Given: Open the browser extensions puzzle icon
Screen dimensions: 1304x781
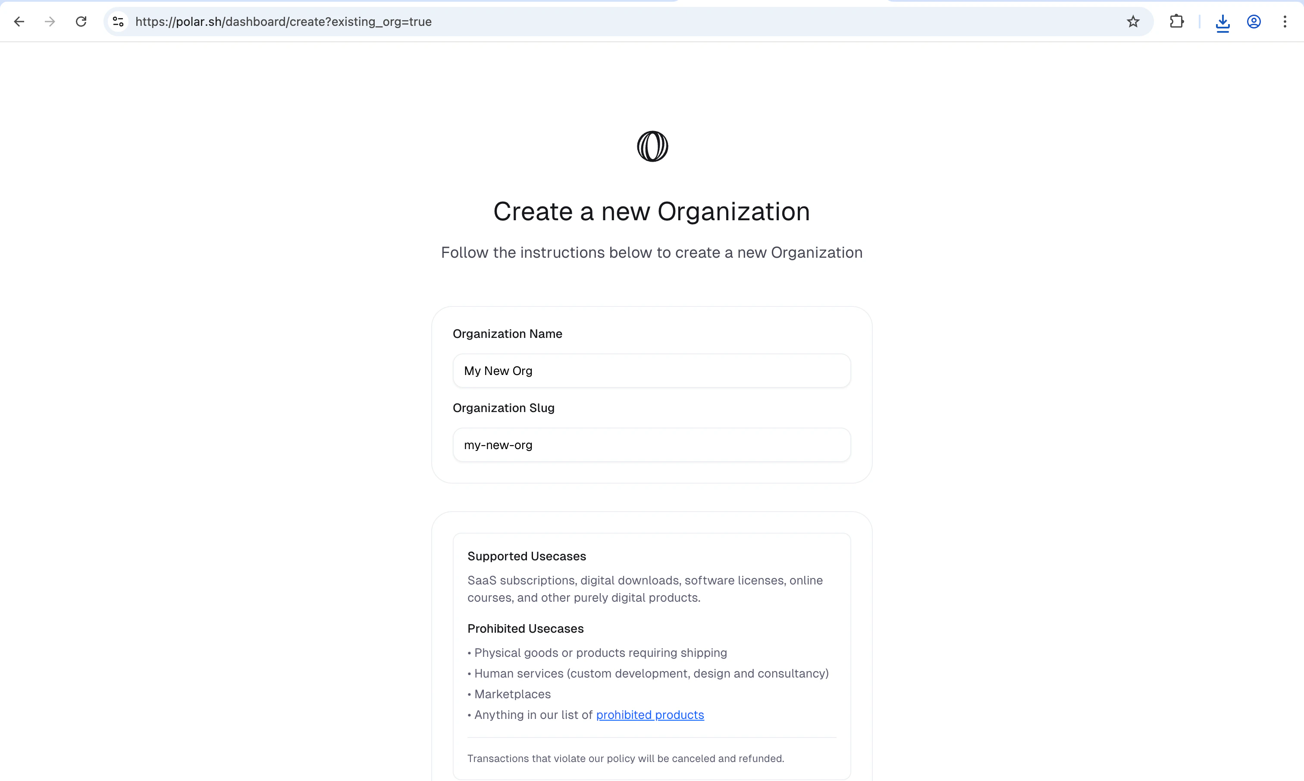Looking at the screenshot, I should (1177, 22).
